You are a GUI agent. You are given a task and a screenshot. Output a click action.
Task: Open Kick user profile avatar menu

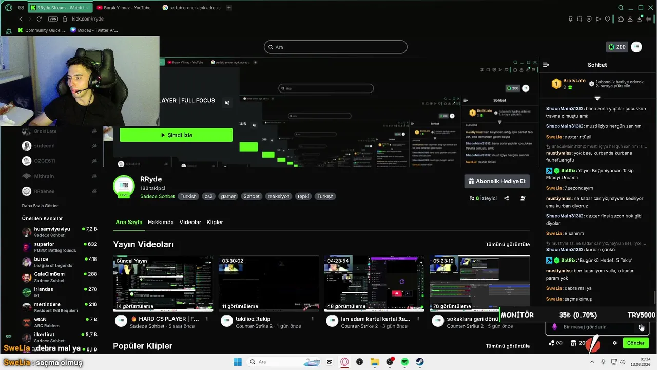click(636, 47)
